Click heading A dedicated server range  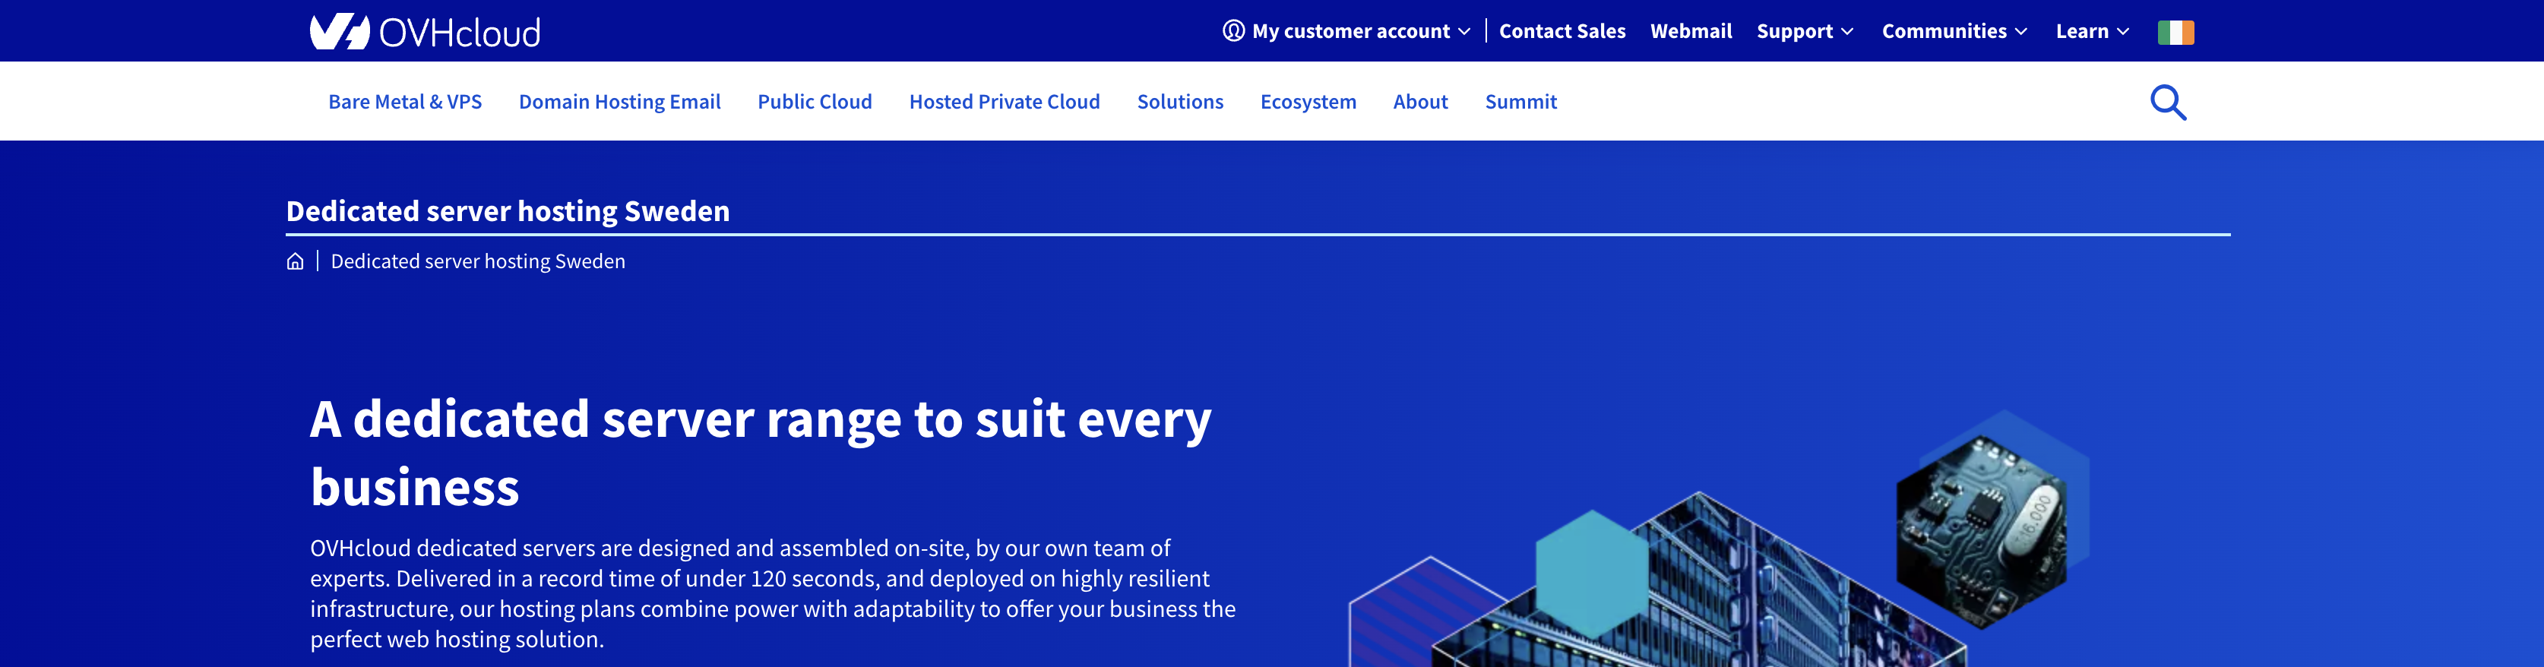[759, 453]
